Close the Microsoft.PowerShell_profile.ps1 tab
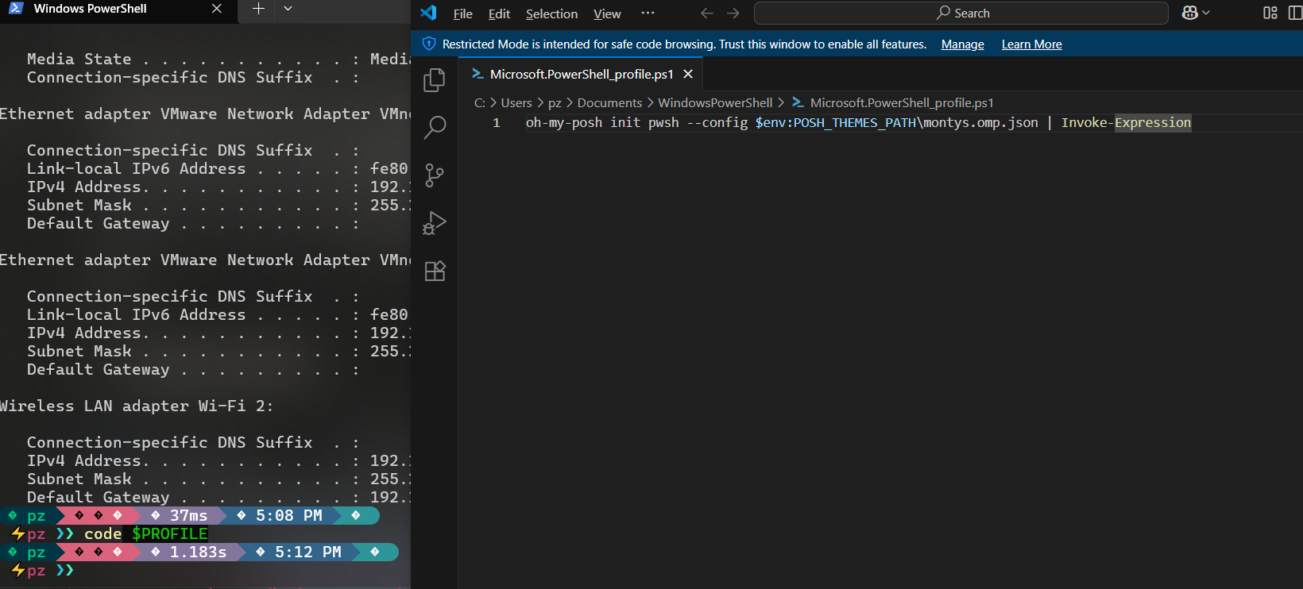The width and height of the screenshot is (1303, 589). [688, 74]
